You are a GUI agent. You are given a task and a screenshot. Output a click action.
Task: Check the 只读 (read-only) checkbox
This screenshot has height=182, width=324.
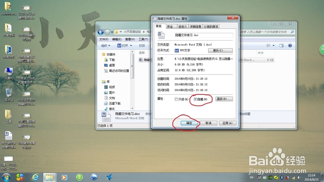[x=176, y=99]
